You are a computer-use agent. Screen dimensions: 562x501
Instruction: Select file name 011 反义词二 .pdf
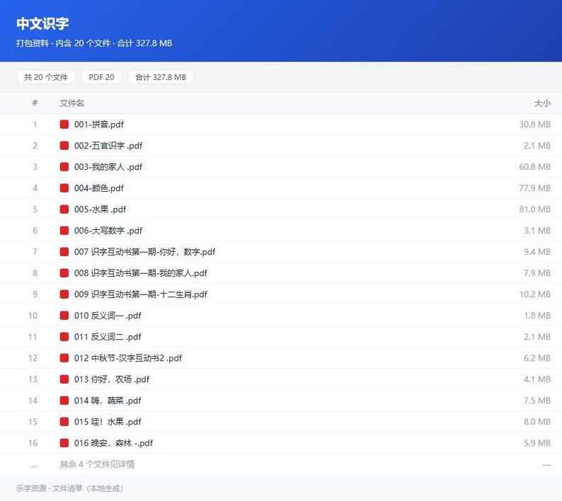tap(108, 337)
